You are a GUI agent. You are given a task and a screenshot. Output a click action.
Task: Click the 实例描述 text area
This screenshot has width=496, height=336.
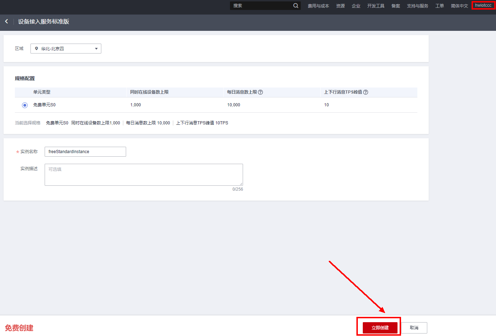(x=144, y=175)
